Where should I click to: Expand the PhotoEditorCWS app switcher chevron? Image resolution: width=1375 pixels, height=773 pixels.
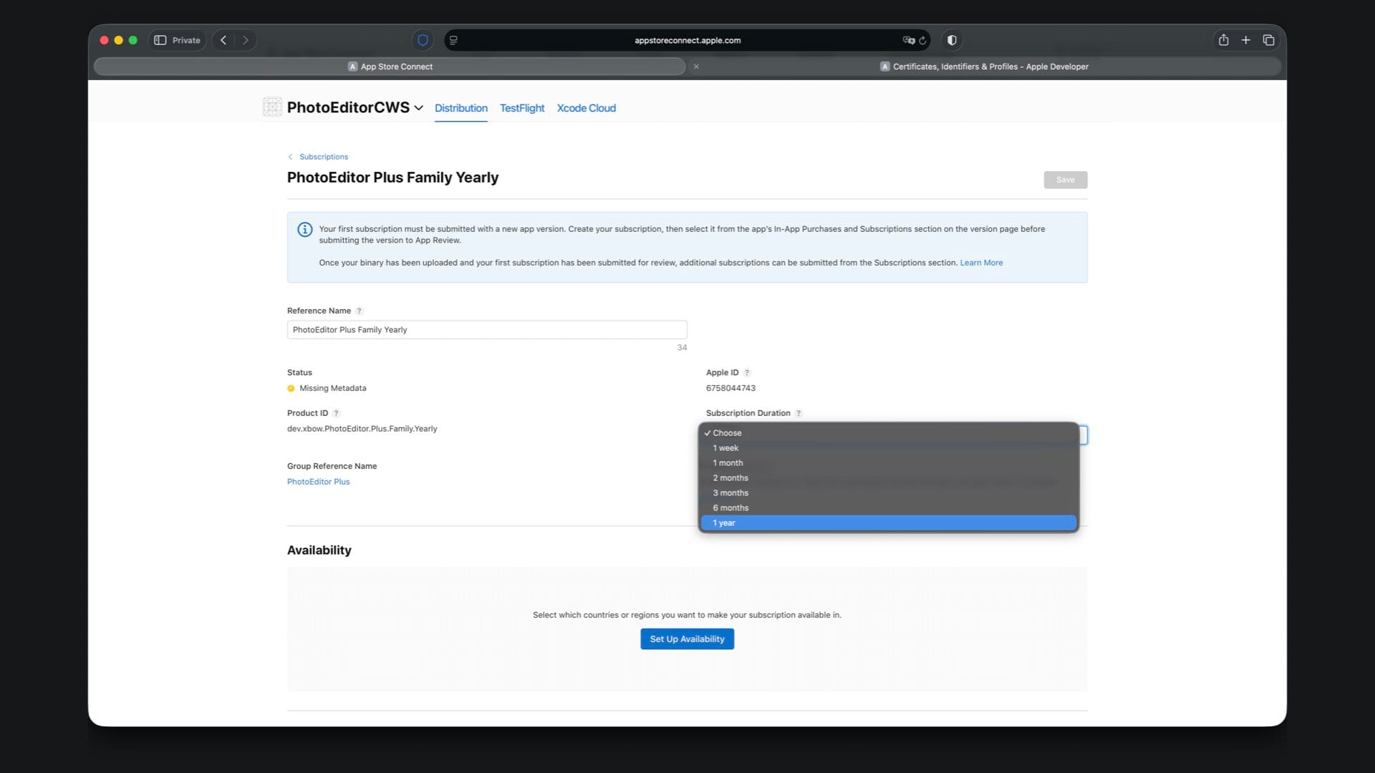tap(419, 108)
